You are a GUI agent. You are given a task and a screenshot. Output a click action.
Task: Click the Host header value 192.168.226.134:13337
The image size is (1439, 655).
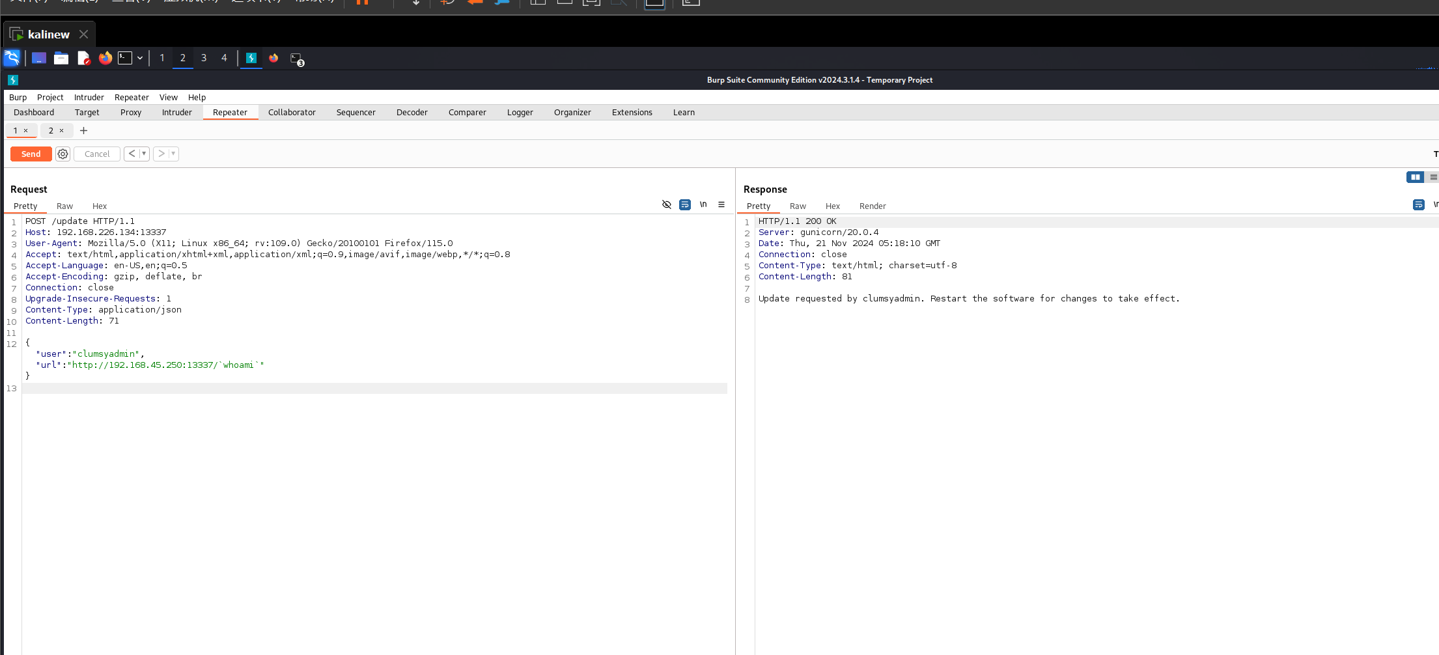pos(111,232)
